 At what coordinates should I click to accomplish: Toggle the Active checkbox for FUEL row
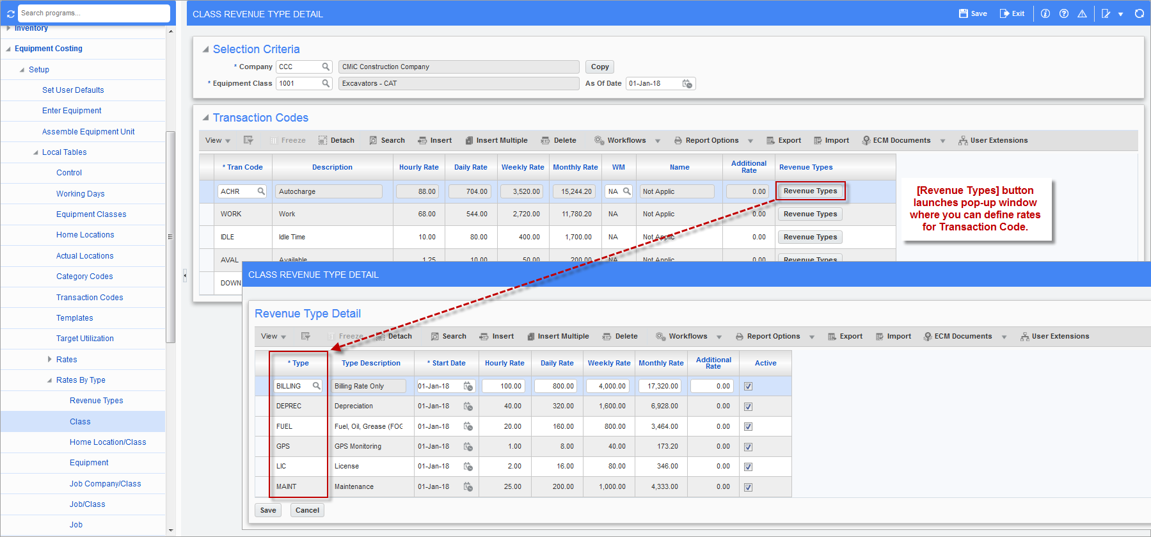(x=748, y=427)
